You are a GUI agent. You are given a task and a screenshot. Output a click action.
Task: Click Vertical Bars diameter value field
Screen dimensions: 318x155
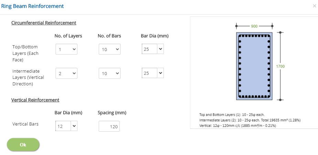pyautogui.click(x=63, y=126)
